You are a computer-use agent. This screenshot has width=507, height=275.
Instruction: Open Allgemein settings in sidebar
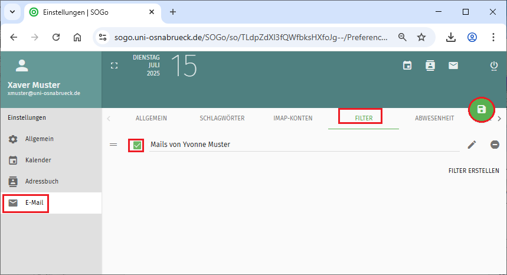click(x=51, y=139)
